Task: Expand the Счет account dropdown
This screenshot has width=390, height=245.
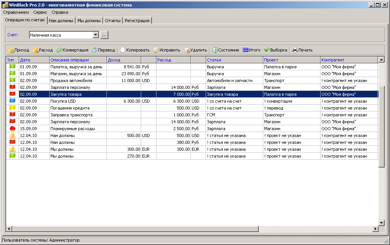Action: (95, 35)
